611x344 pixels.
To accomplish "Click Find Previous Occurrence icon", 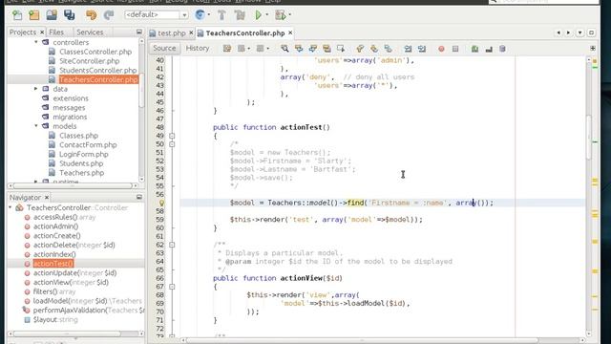I will [299, 49].
